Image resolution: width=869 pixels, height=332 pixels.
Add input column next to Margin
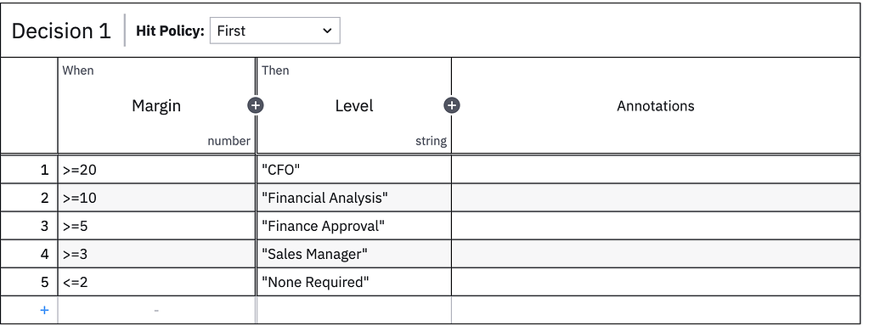point(256,105)
